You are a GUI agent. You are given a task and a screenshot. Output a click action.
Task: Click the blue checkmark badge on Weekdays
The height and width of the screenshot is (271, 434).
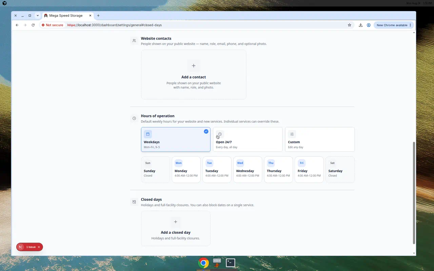pyautogui.click(x=206, y=131)
